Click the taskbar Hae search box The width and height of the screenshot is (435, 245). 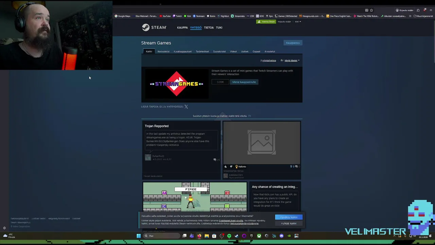point(161,236)
